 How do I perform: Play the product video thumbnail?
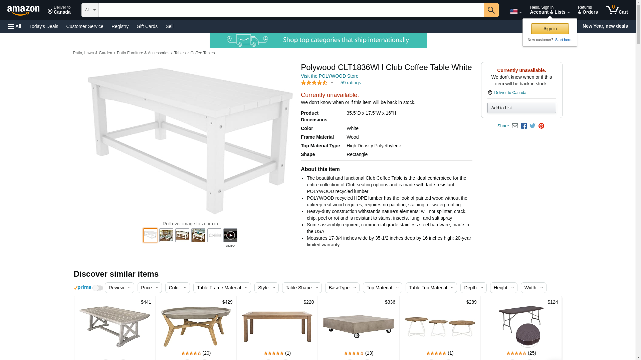click(230, 235)
